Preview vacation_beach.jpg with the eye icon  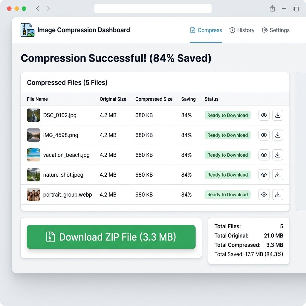click(264, 155)
